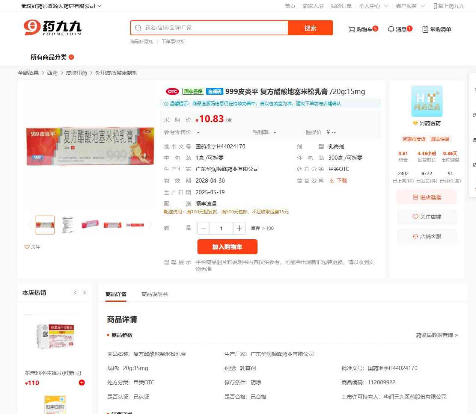476x414 pixels.
Task: Open the 药监局数据查询 link
Action: [437, 335]
